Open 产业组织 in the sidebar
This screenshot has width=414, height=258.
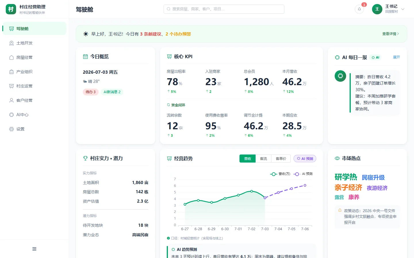coord(34,72)
